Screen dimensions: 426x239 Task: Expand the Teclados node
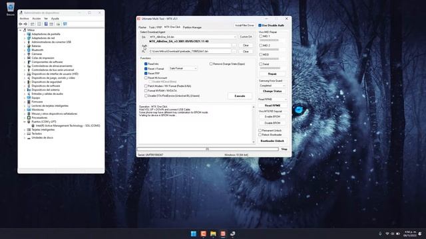(25, 134)
